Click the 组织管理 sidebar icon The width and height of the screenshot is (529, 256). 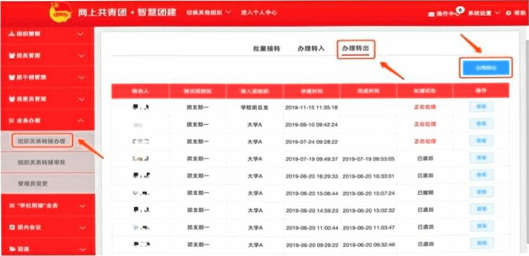pos(12,34)
